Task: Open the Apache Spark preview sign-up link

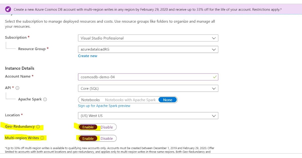Action: click(x=104, y=106)
